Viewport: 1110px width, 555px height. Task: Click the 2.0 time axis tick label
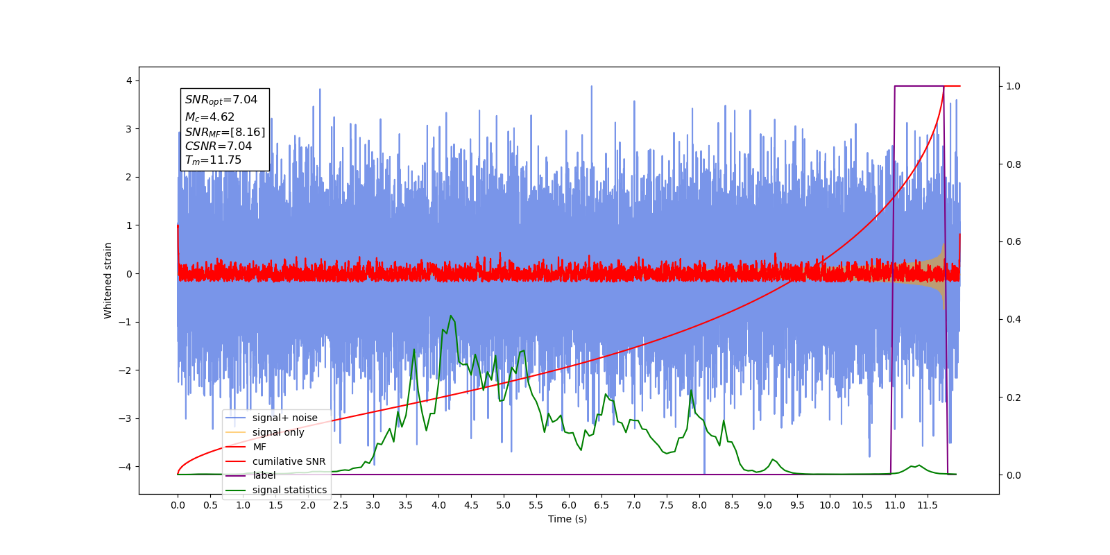[x=308, y=505]
